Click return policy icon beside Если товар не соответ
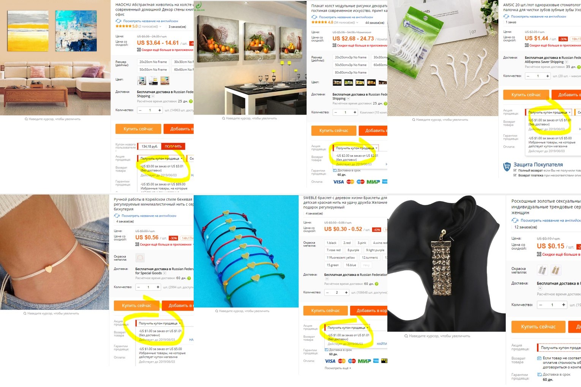581x387 pixels. [x=540, y=358]
